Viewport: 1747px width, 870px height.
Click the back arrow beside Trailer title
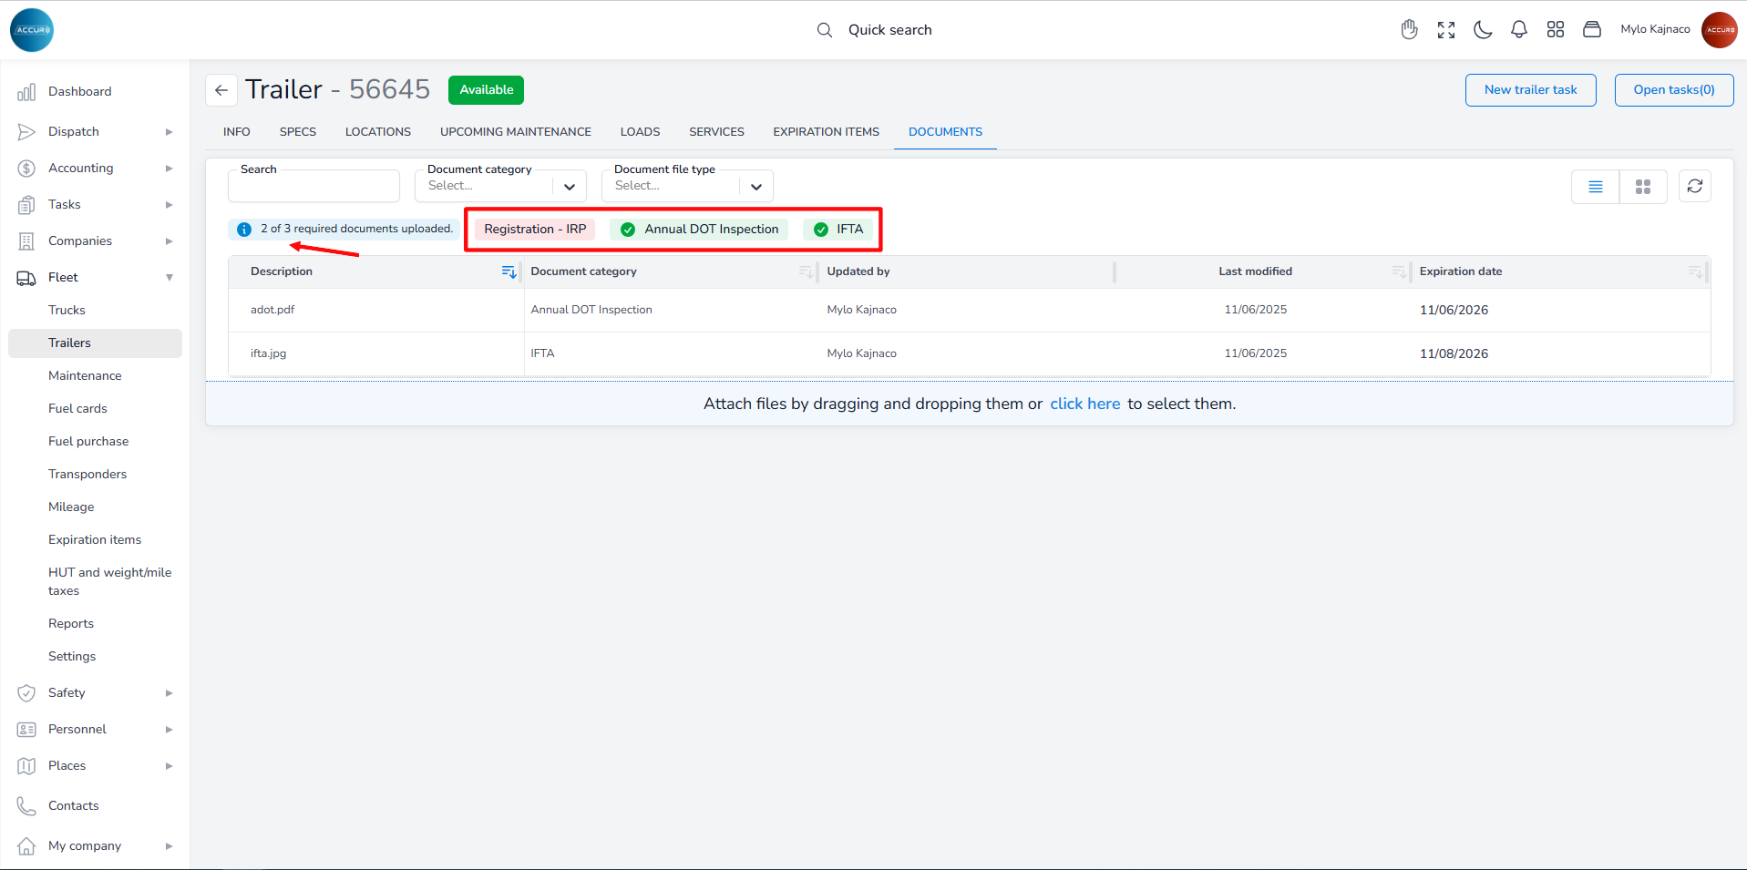221,90
